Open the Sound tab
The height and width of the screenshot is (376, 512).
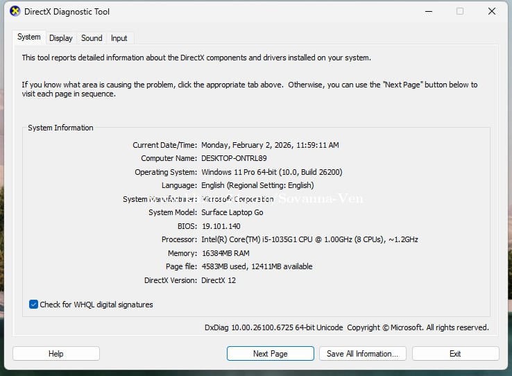(92, 38)
